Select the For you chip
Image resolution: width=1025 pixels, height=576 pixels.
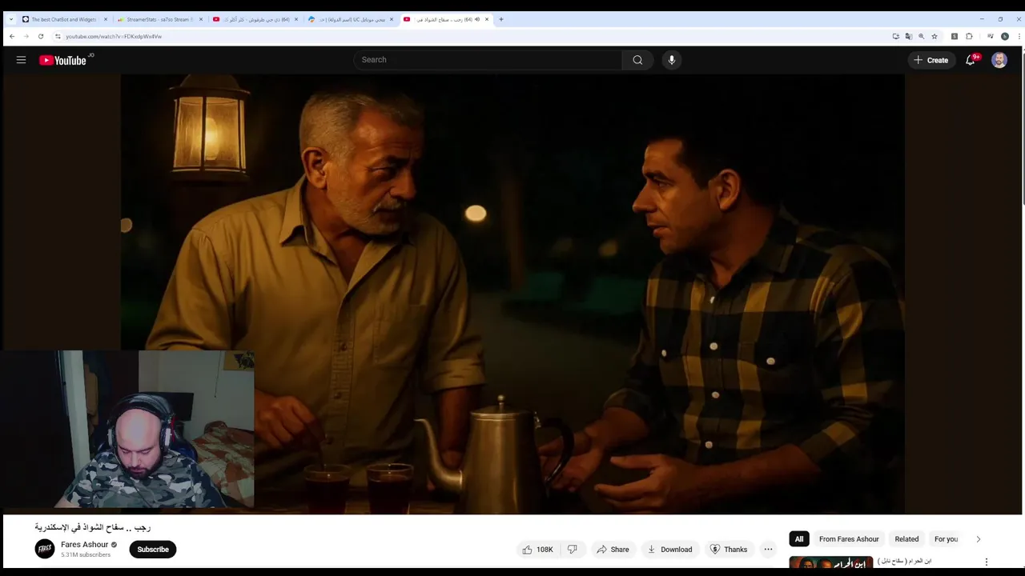(x=946, y=539)
